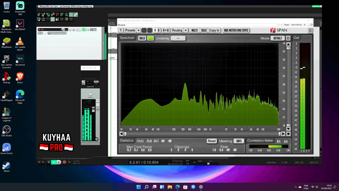Viewport: 339px width, 191px height.
Task: Click the Add spec toolbar button
Action: [71, 19]
